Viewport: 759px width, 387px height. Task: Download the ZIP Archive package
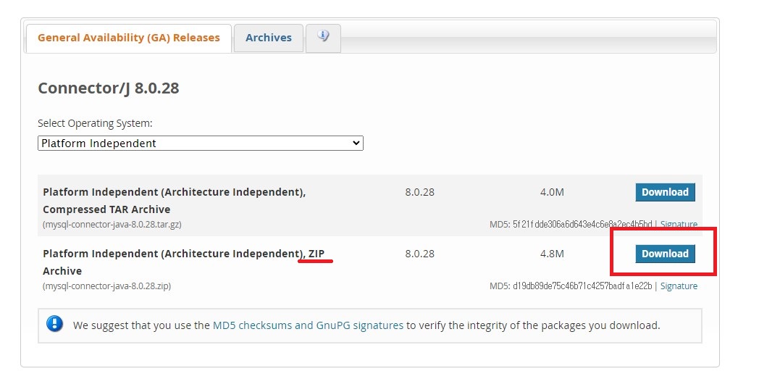665,254
